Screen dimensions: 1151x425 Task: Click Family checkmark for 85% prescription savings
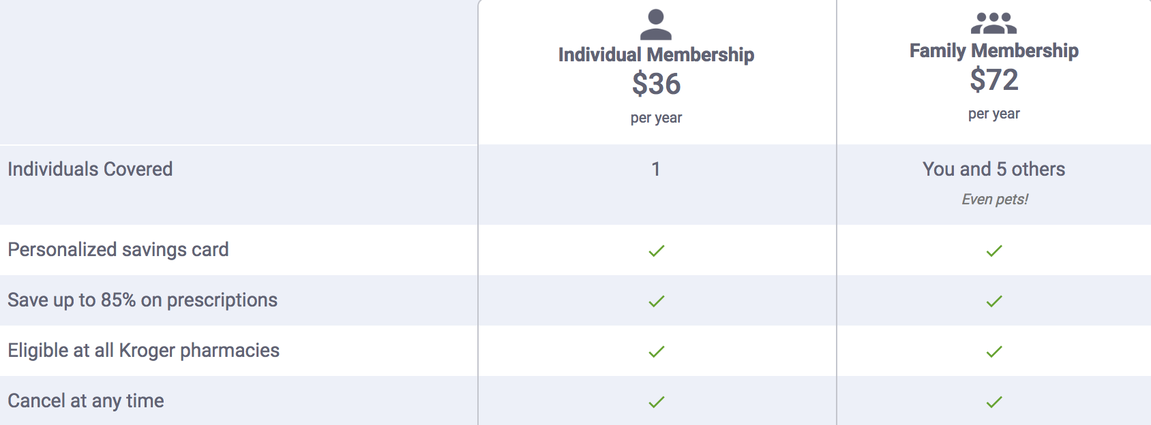[994, 301]
